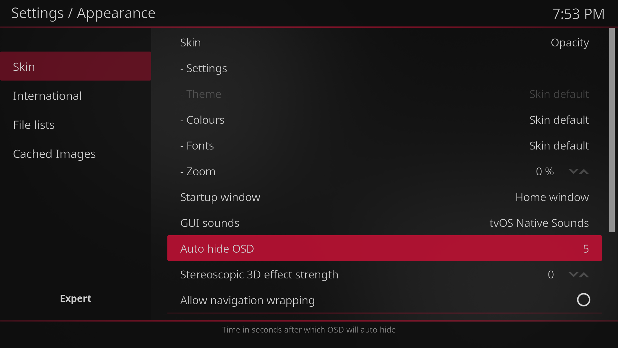This screenshot has height=348, width=618.
Task: Click the Zoom percentage setting row
Action: coord(354,171)
